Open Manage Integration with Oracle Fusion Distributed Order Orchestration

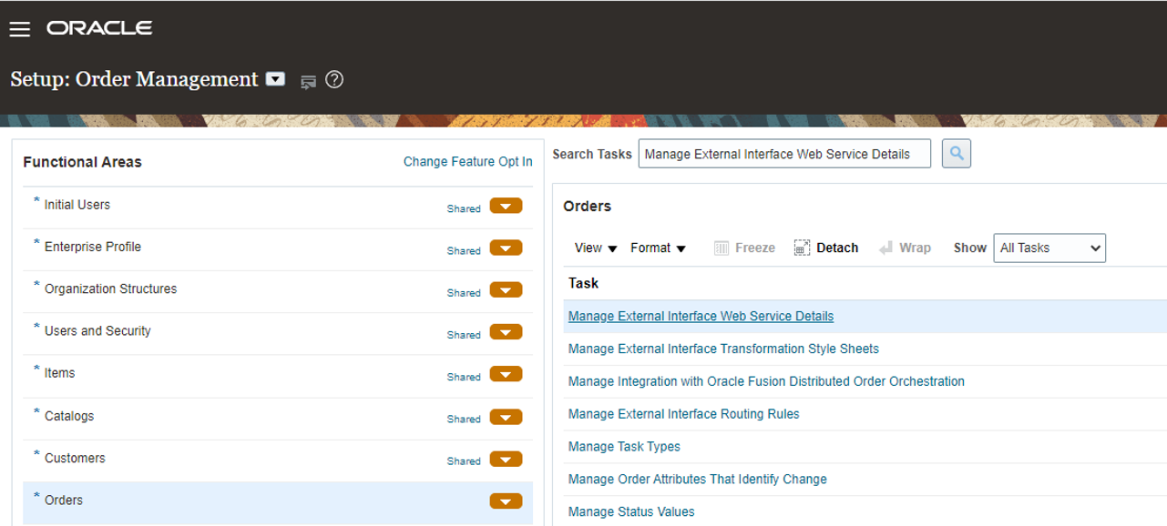(766, 381)
